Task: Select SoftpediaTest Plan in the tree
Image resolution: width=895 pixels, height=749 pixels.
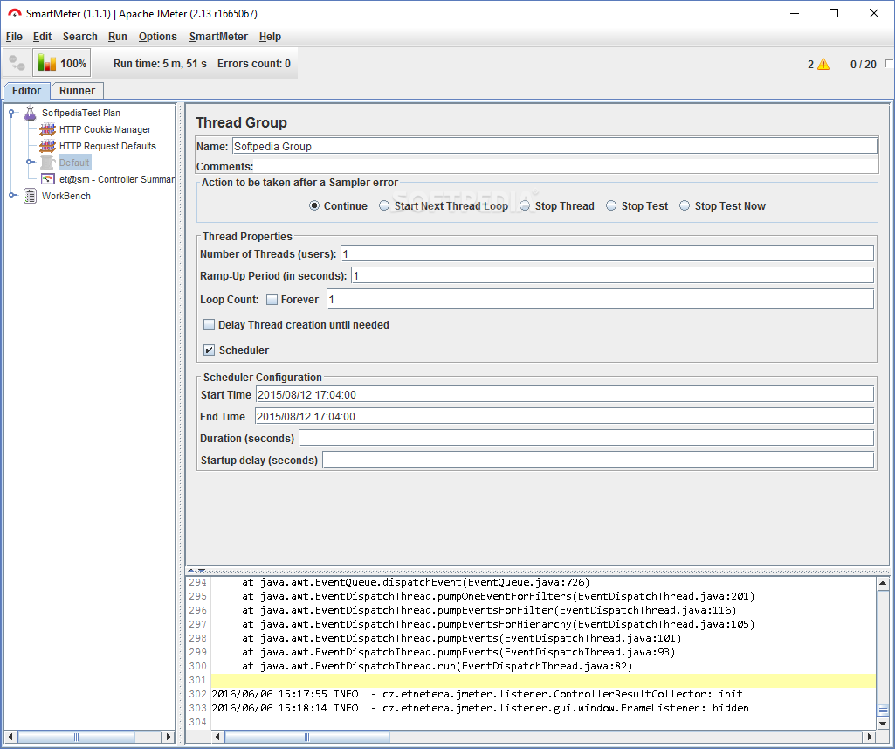Action: click(x=81, y=113)
